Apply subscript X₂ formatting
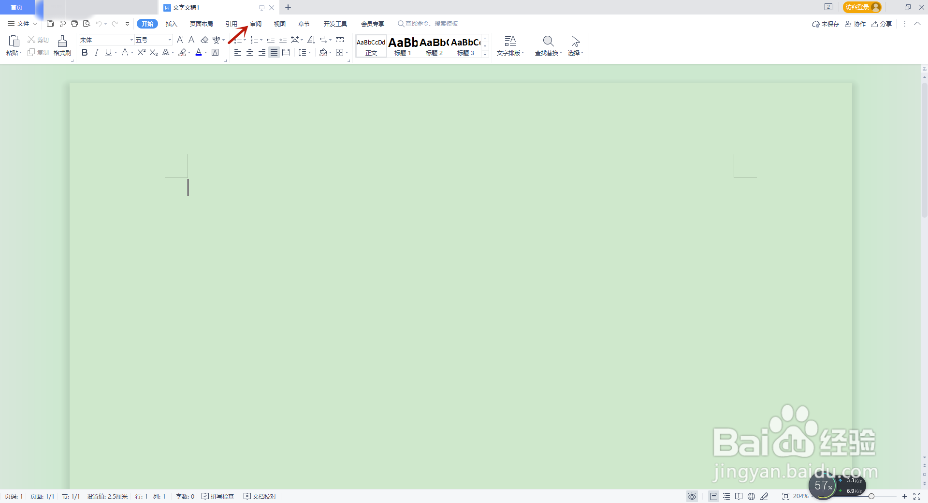This screenshot has height=503, width=928. point(154,52)
